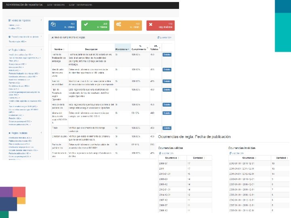Click the X icon beside Reglas inválidas
The height and width of the screenshot is (218, 291).
10,133
